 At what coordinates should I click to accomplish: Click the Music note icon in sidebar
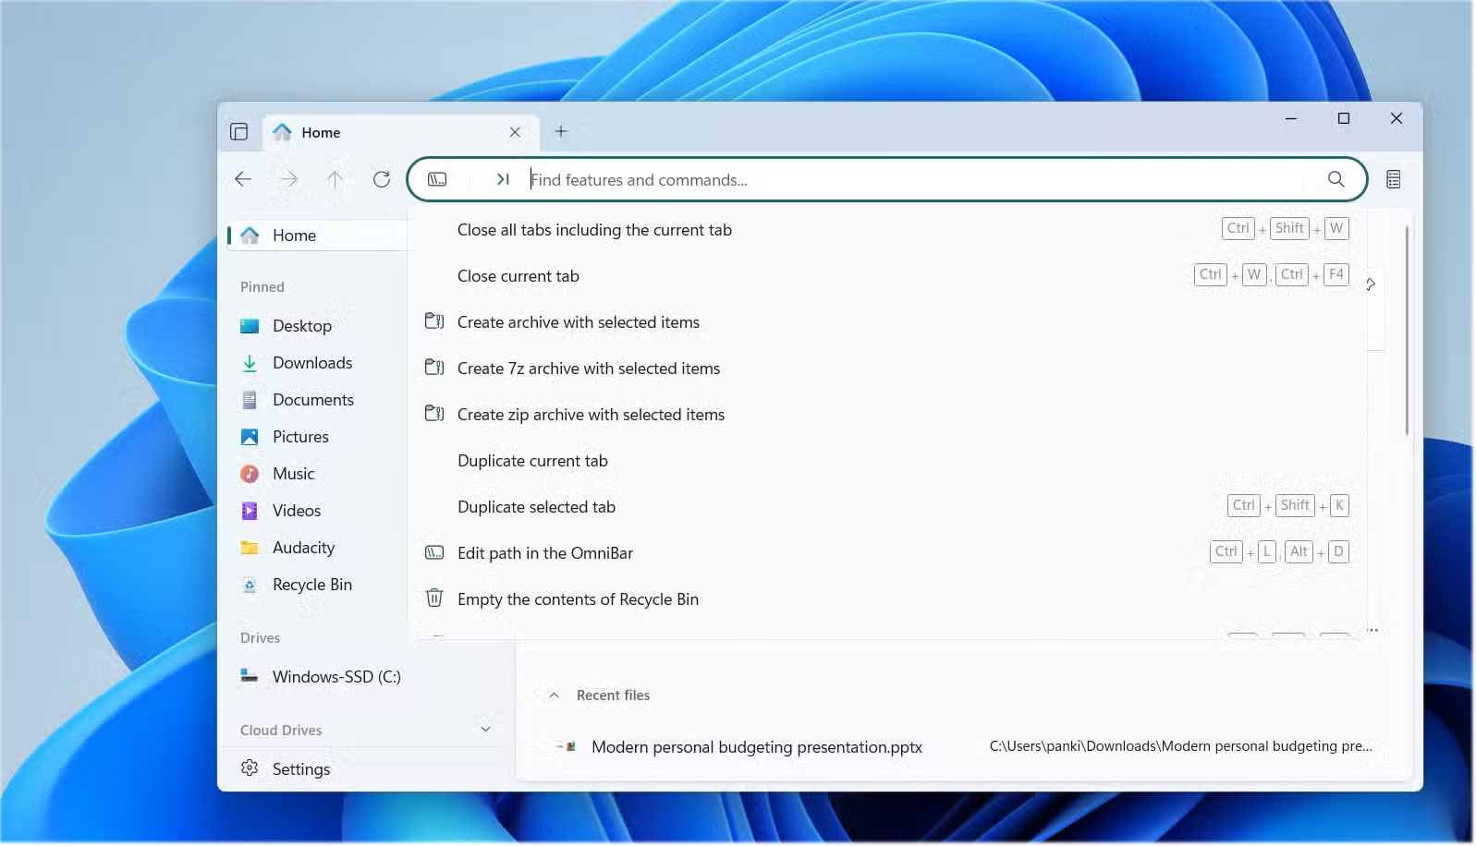click(x=250, y=474)
